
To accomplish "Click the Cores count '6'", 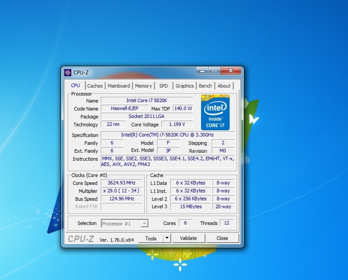I will click(x=185, y=223).
